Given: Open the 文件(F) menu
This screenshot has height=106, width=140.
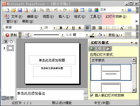Looking at the screenshot, I should pyautogui.click(x=17, y=17).
